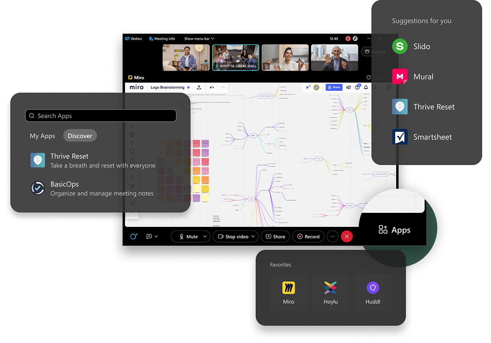Open Miro from Favorites

coord(288,293)
